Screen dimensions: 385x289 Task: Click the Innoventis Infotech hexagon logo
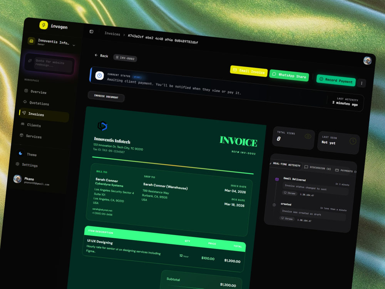tap(102, 126)
